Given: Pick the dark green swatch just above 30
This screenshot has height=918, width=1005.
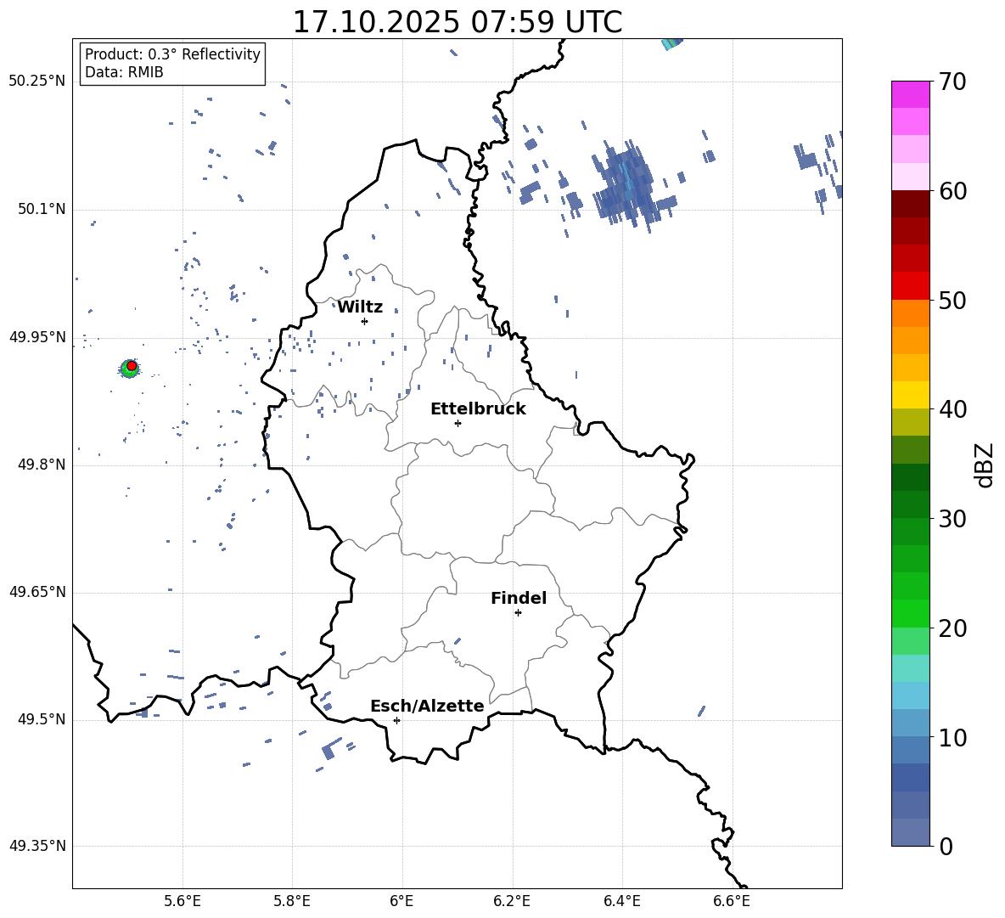Looking at the screenshot, I should [911, 504].
